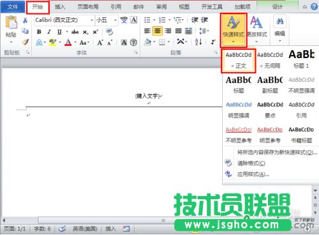Toggle strikethrough formatting
Viewport: 319px width, 235px height.
pos(75,32)
